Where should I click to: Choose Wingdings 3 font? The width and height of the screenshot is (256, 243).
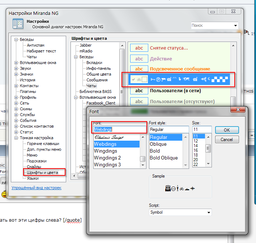coord(116,165)
